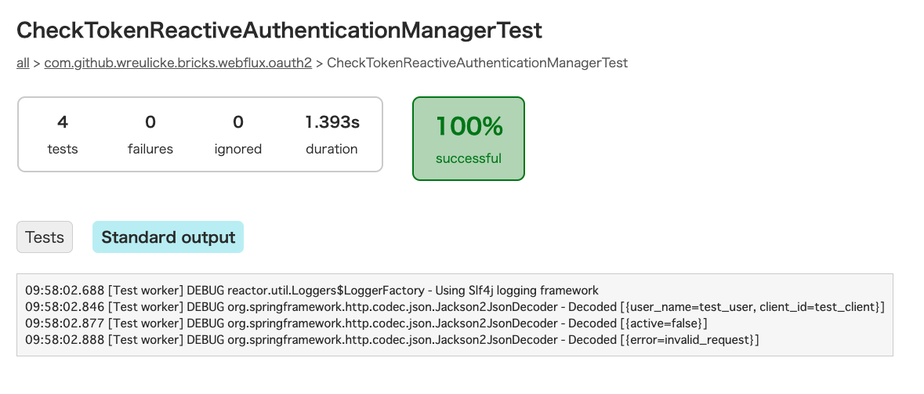This screenshot has width=924, height=394.
Task: Click the 'tests' label in summary box
Action: [x=63, y=149]
